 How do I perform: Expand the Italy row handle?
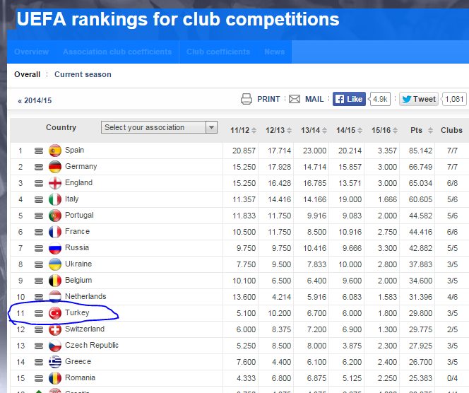pyautogui.click(x=39, y=199)
